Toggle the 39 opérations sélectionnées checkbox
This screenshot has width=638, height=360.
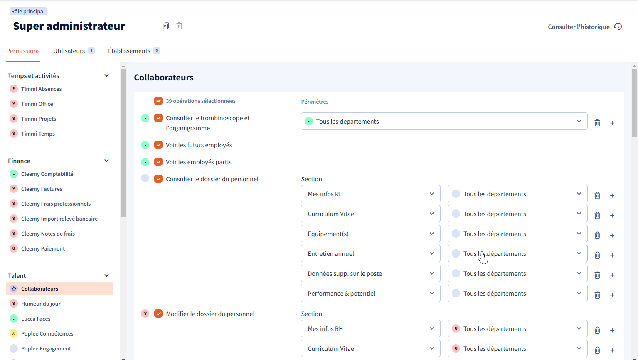click(x=158, y=101)
